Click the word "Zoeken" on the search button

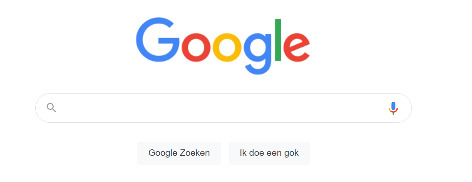pyautogui.click(x=195, y=153)
